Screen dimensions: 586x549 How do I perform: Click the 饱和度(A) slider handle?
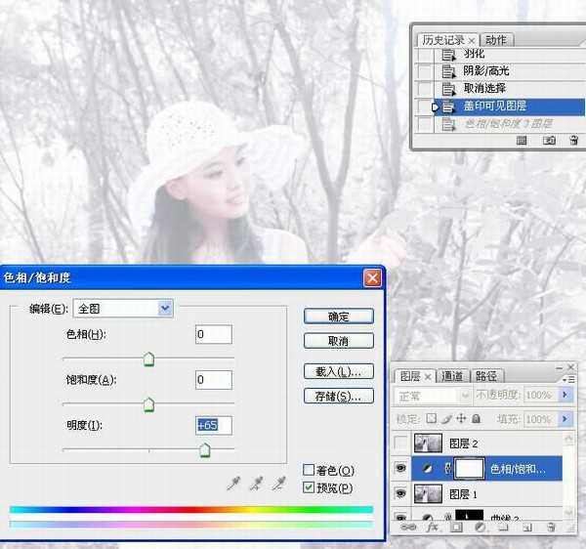[x=148, y=405]
